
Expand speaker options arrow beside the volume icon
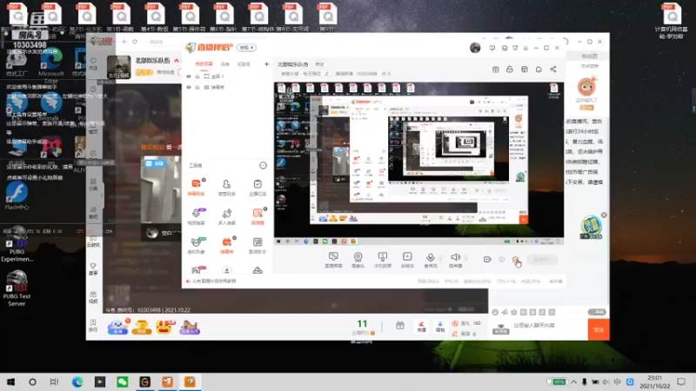point(466,257)
